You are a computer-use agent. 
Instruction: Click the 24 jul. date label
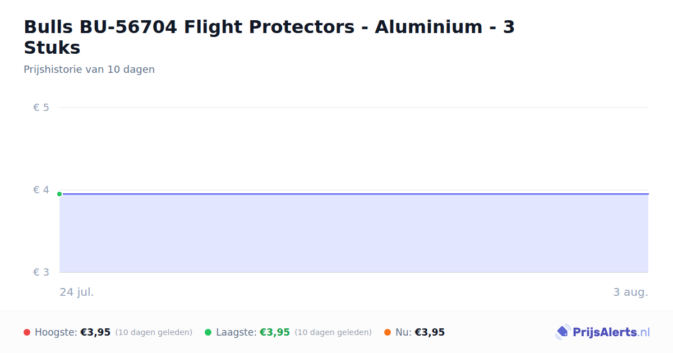[x=77, y=292]
